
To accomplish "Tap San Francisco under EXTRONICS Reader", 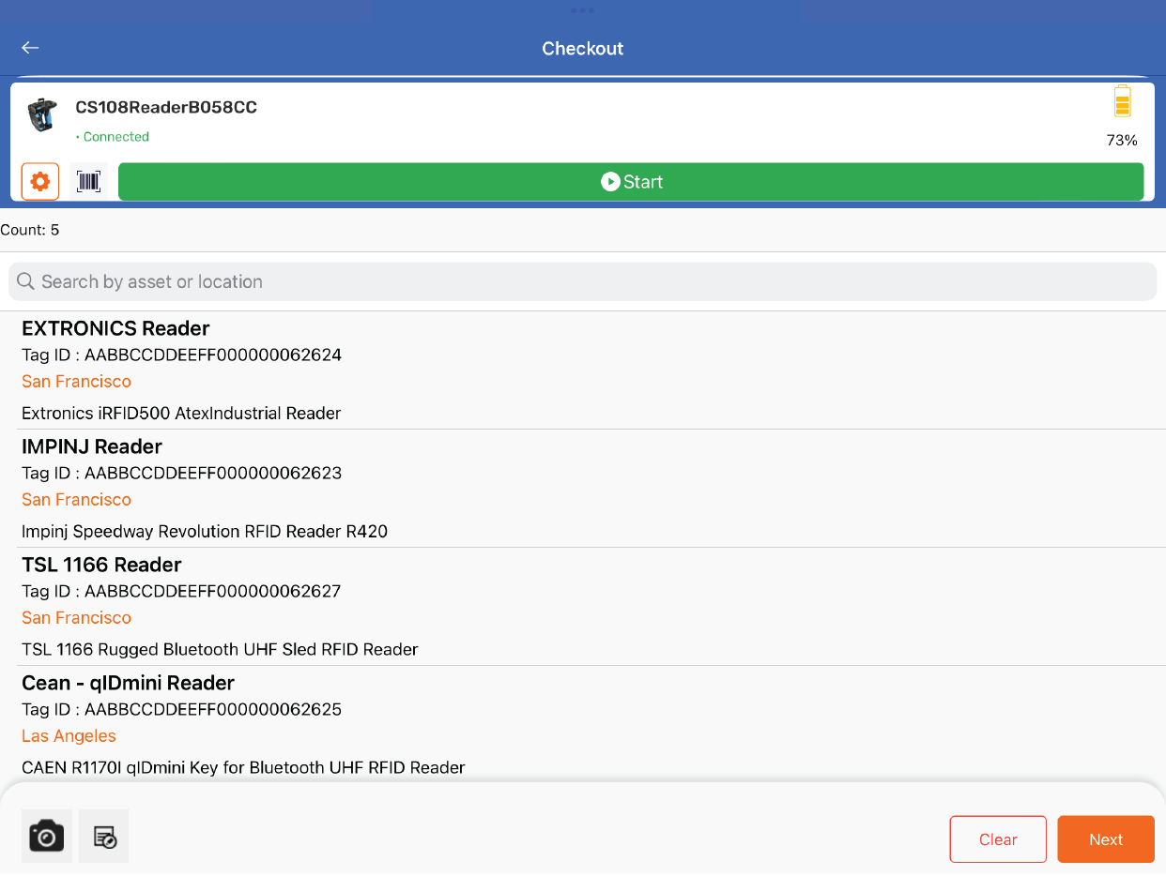I will (76, 382).
